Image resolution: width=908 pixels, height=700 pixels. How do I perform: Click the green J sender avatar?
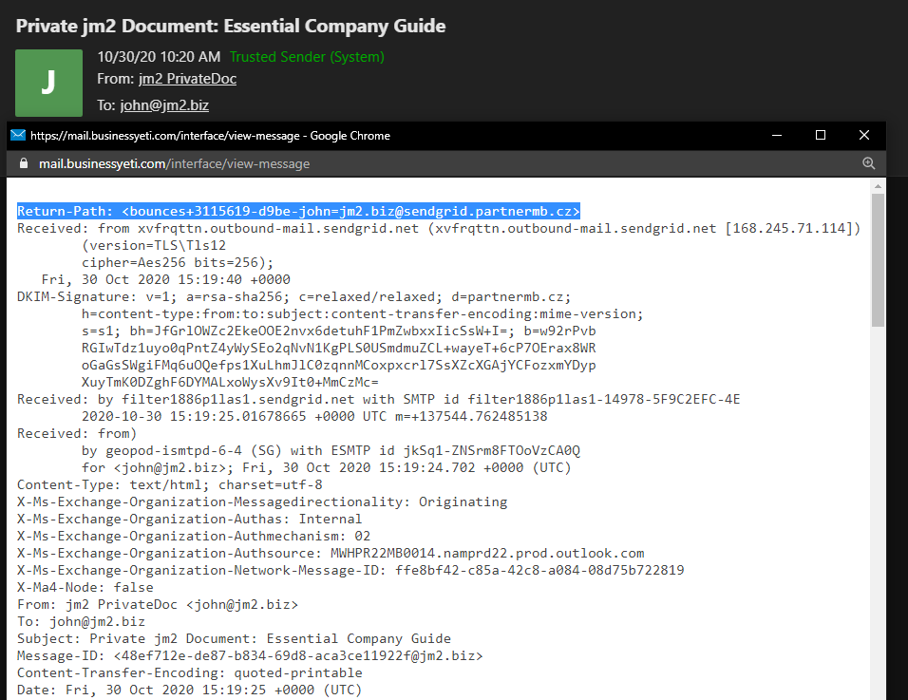point(48,82)
